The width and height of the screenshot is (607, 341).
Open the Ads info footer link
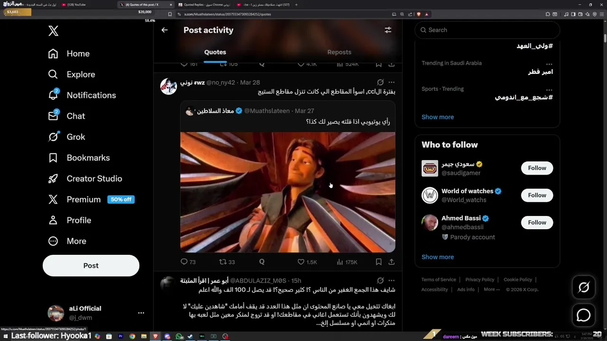tap(466, 289)
